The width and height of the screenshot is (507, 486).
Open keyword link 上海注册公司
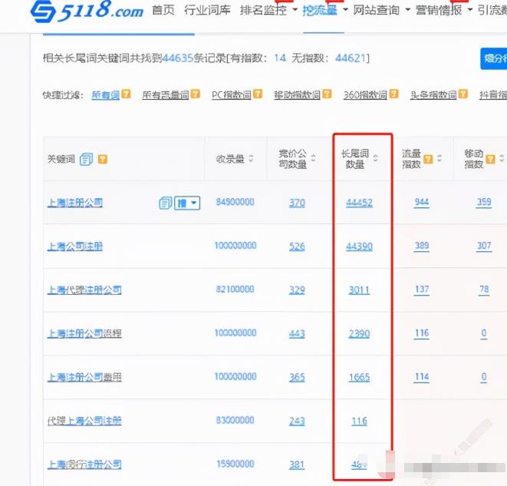pos(75,203)
